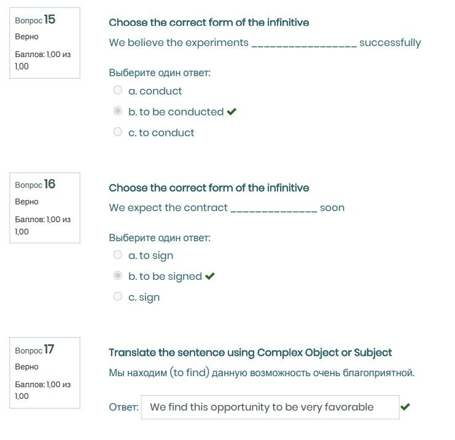
Task: Click question 16 sentence about the contract
Action: [x=227, y=207]
